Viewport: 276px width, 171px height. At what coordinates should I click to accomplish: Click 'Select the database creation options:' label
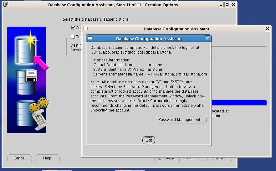click(96, 19)
